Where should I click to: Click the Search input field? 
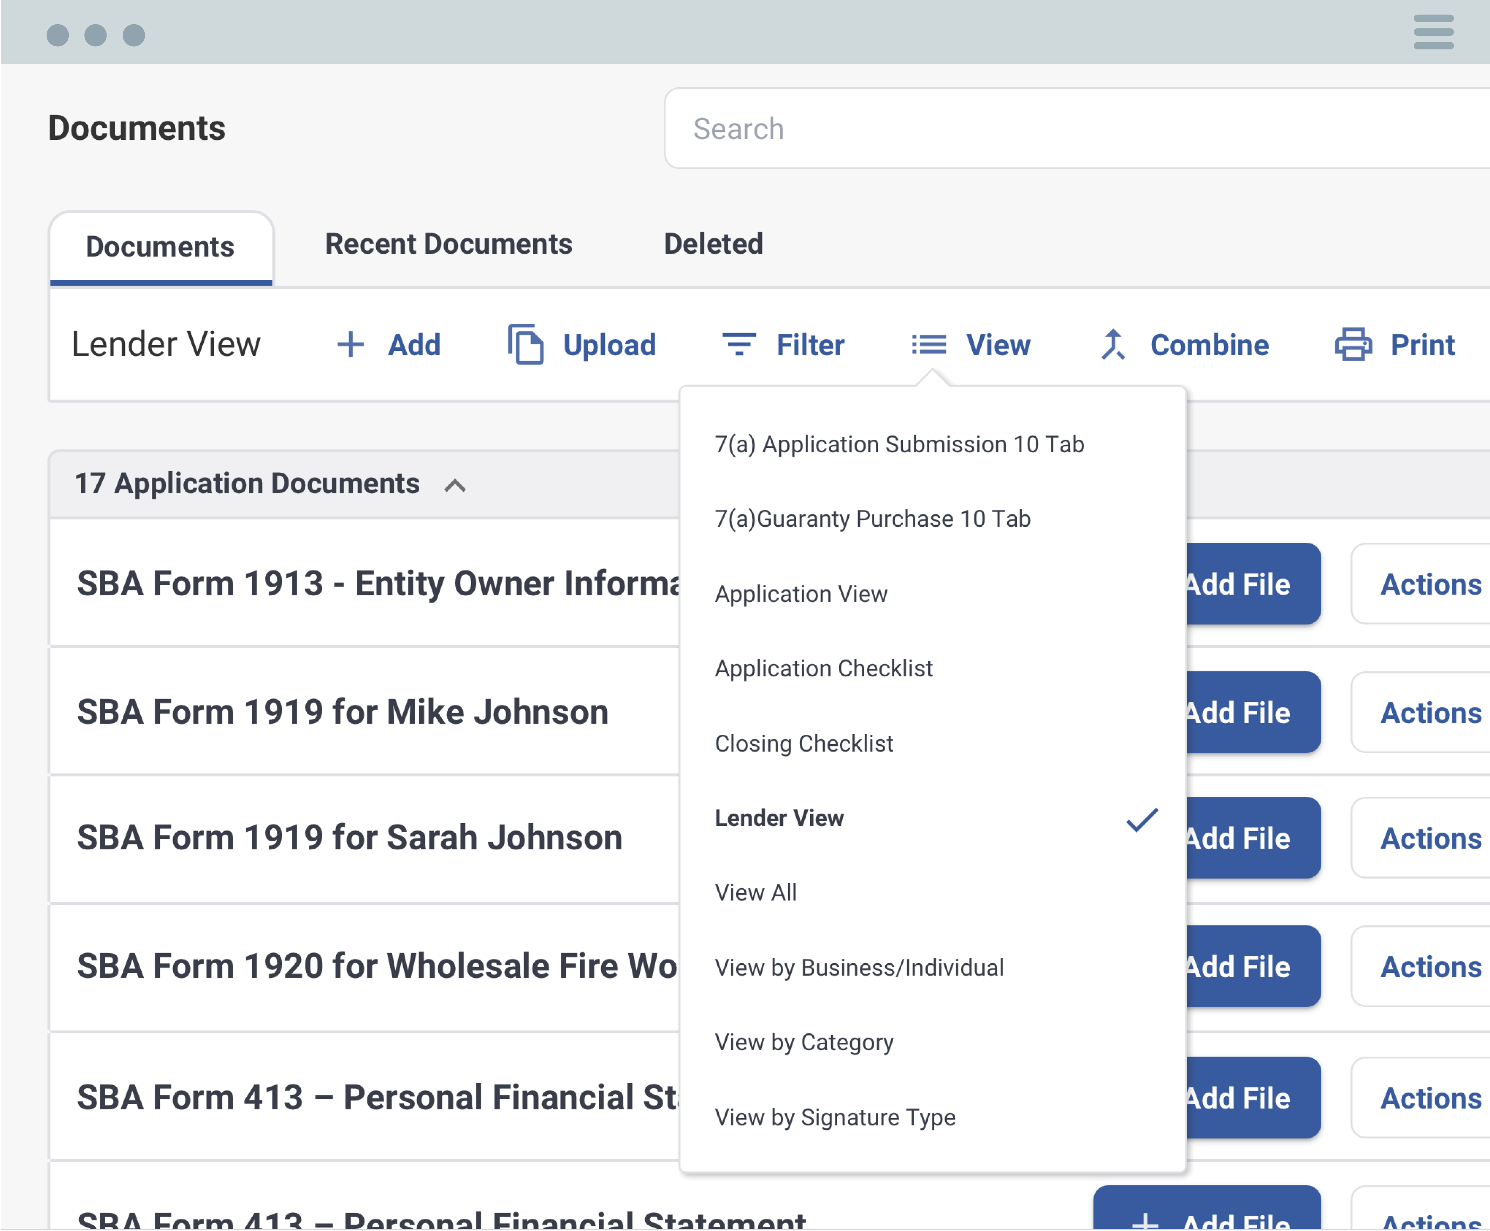tap(1064, 128)
